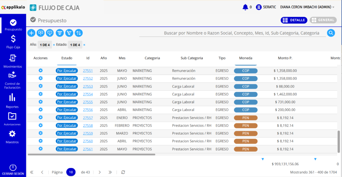This screenshot has width=342, height=177.
Task: Switch to the GENERAL view
Action: [x=323, y=20]
